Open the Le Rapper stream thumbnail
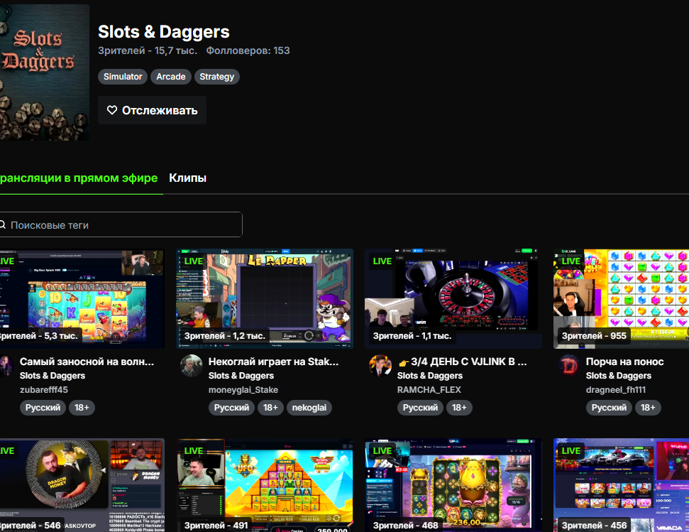Screen dimensions: 689x532 pyautogui.click(x=265, y=299)
